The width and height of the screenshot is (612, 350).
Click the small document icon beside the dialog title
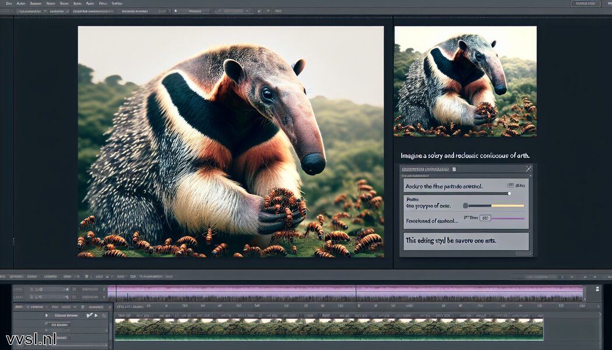tap(454, 169)
